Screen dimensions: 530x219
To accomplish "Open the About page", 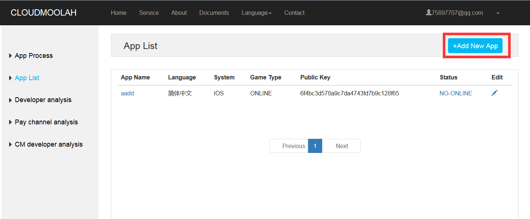I will point(179,13).
